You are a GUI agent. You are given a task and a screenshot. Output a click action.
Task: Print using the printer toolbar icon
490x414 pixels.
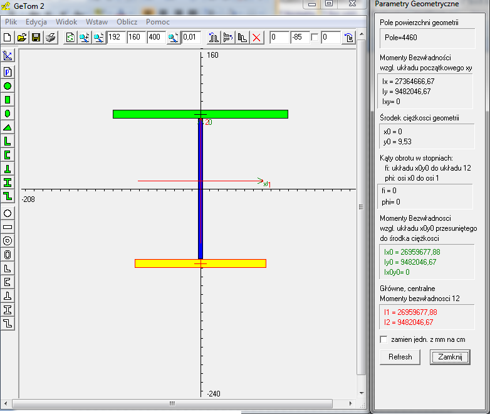[x=50, y=38]
